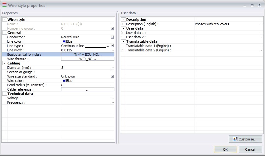
Task: Click the blue Wire color swatch
Action: click(x=64, y=81)
